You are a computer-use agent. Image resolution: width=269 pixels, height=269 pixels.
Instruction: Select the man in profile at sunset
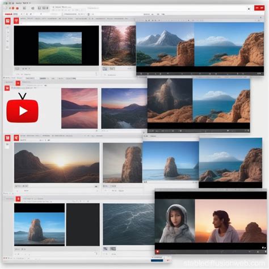coord(231,221)
